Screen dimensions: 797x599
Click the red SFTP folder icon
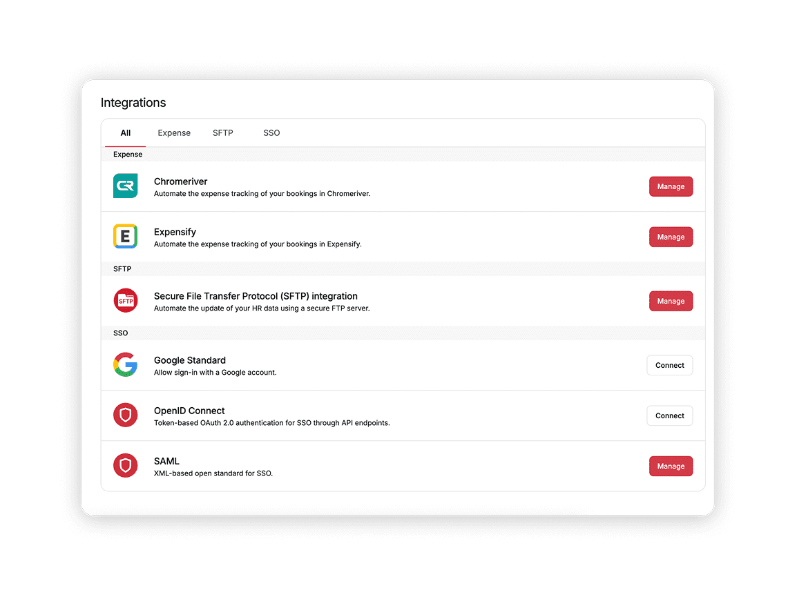pos(125,300)
